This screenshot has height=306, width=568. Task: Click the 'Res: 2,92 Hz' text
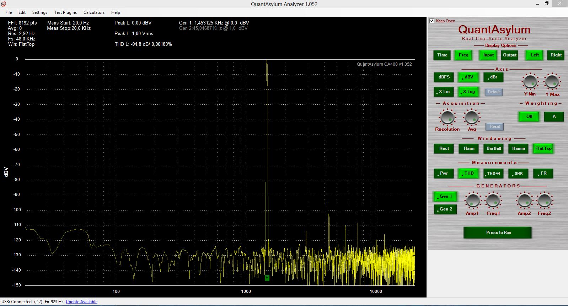tap(21, 33)
